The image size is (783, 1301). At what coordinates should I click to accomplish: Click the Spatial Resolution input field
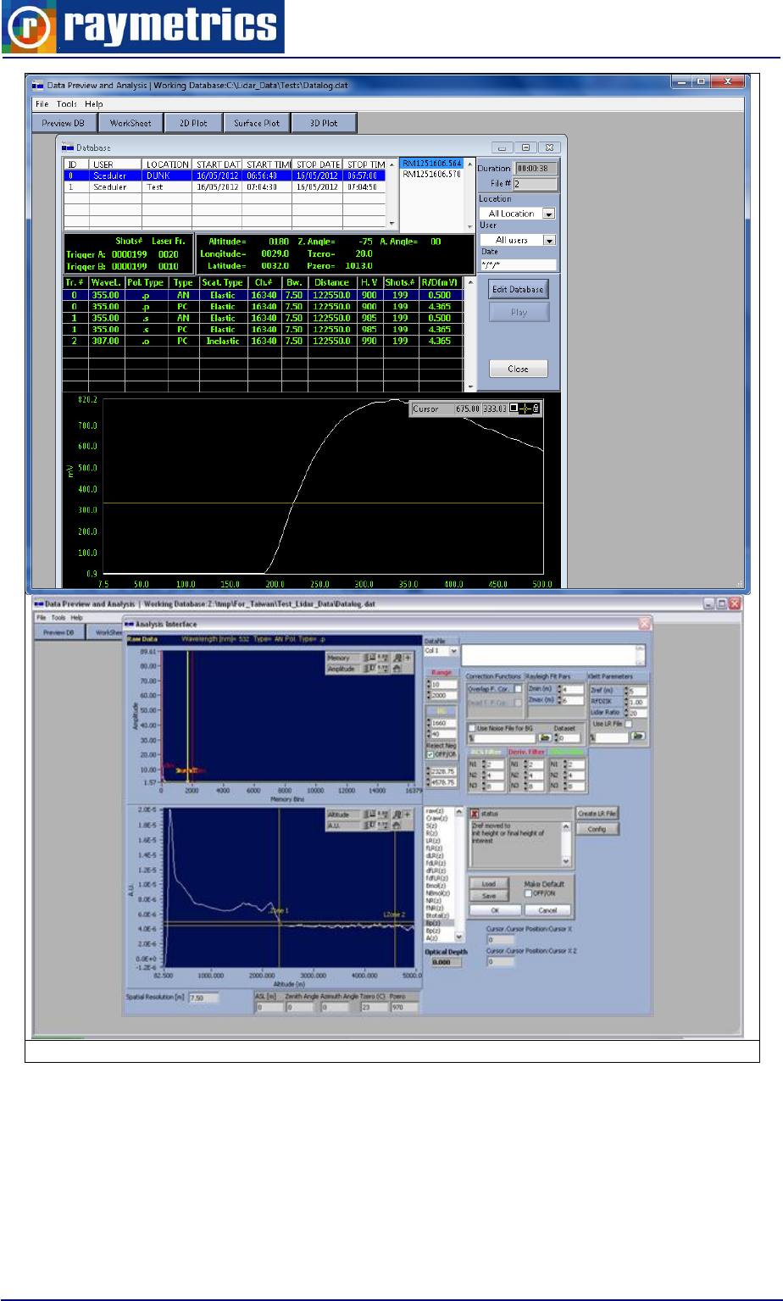(203, 998)
